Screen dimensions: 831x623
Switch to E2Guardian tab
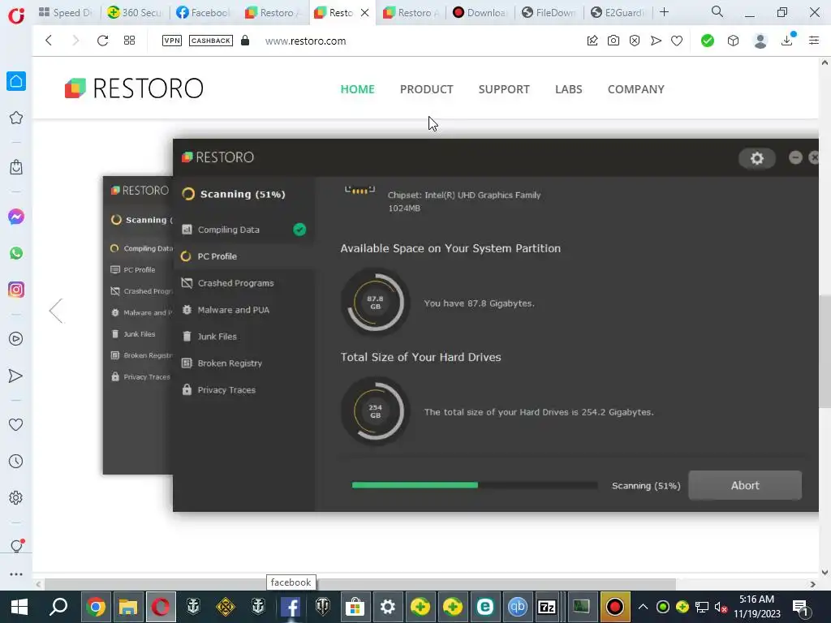[x=618, y=12]
